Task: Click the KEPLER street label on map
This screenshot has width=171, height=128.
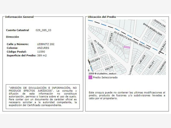Action: [x=111, y=37]
